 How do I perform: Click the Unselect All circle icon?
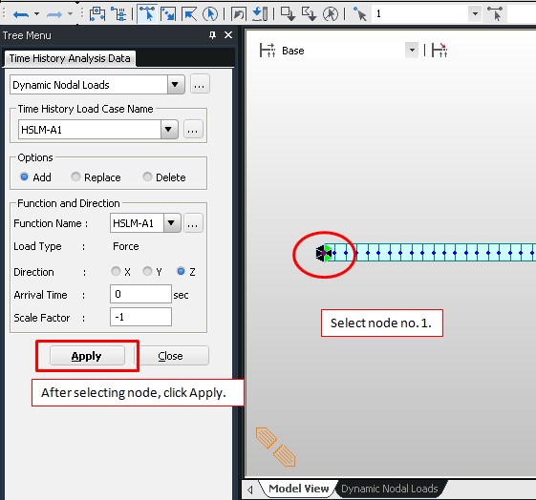coord(331,14)
